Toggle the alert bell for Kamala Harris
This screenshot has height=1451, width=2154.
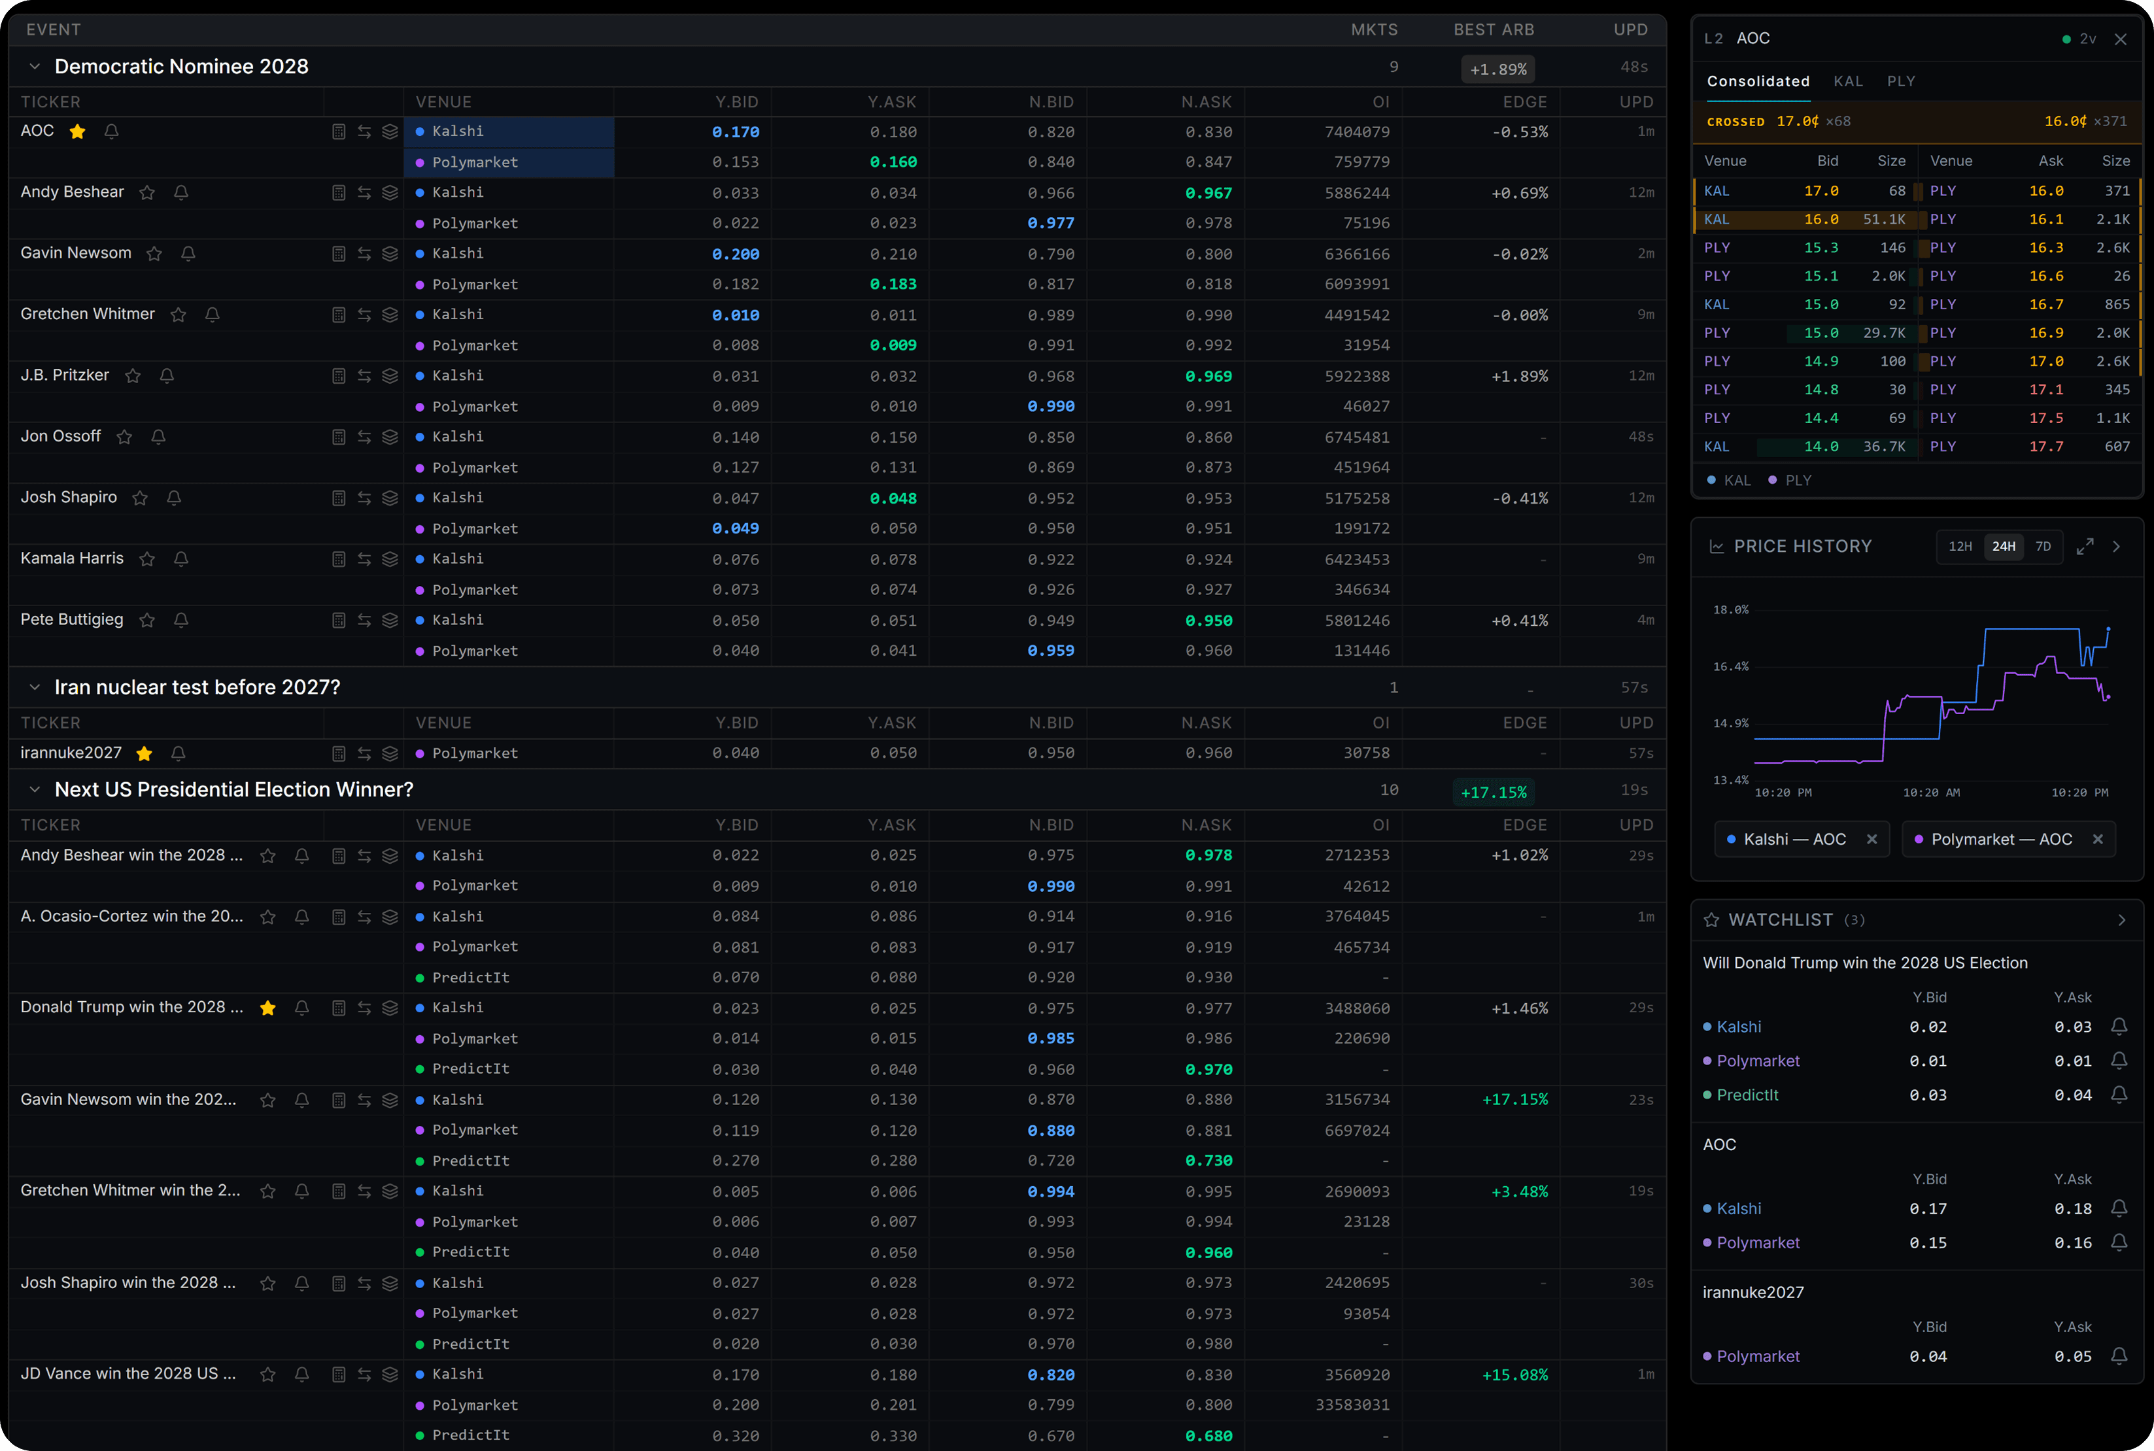click(181, 559)
